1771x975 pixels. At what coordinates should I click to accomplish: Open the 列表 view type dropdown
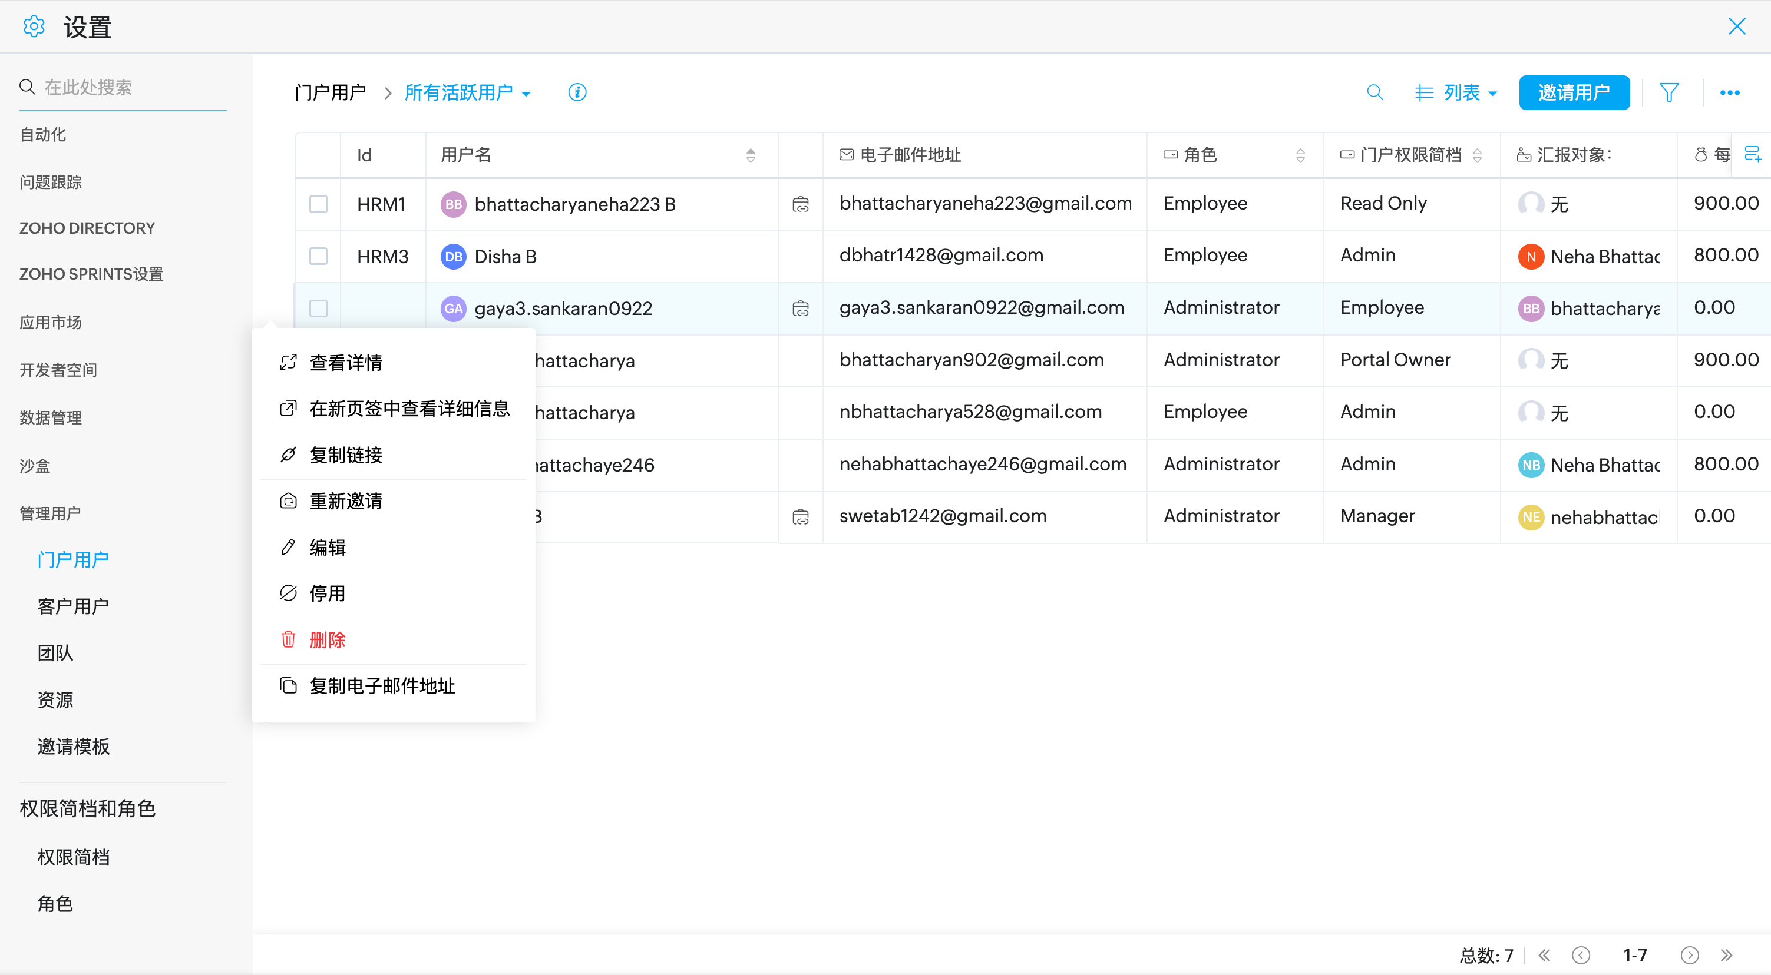(1456, 93)
